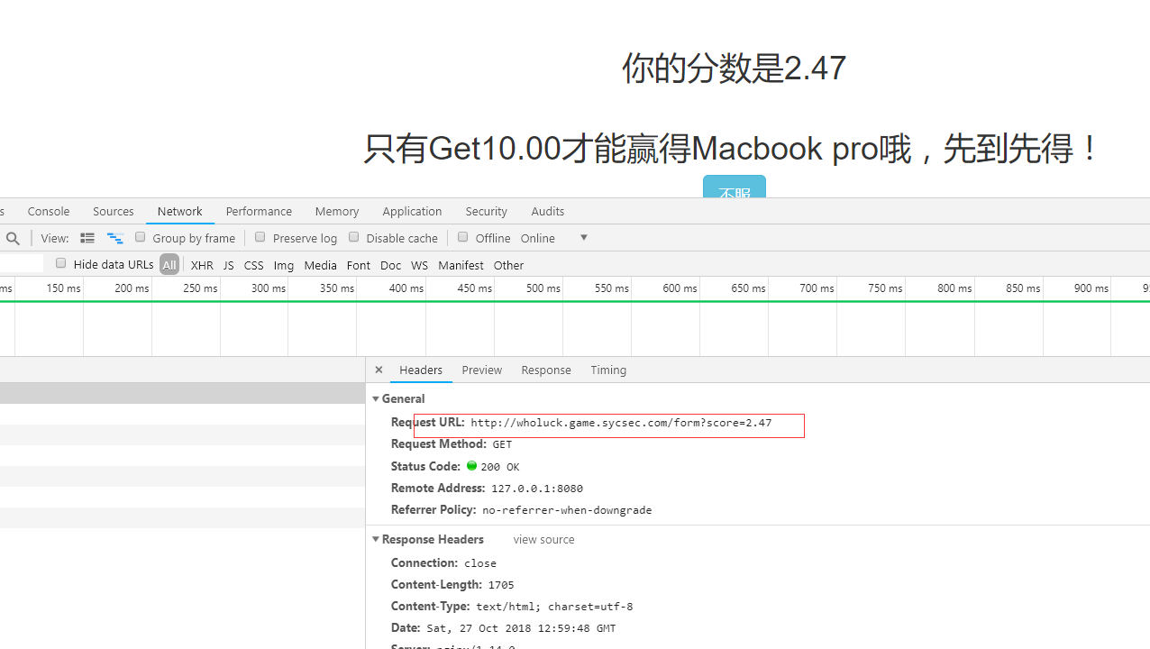1150x649 pixels.
Task: Show only Media requests
Action: (321, 265)
